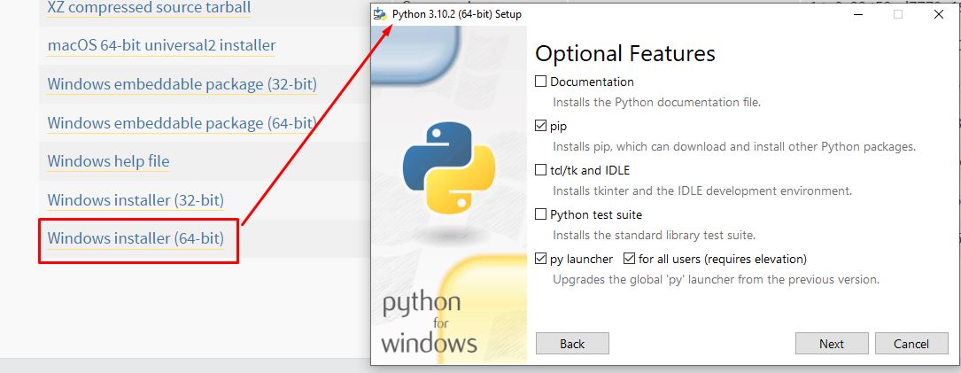This screenshot has width=961, height=373.
Task: Open Windows installer (32-bit) link
Action: [x=136, y=200]
